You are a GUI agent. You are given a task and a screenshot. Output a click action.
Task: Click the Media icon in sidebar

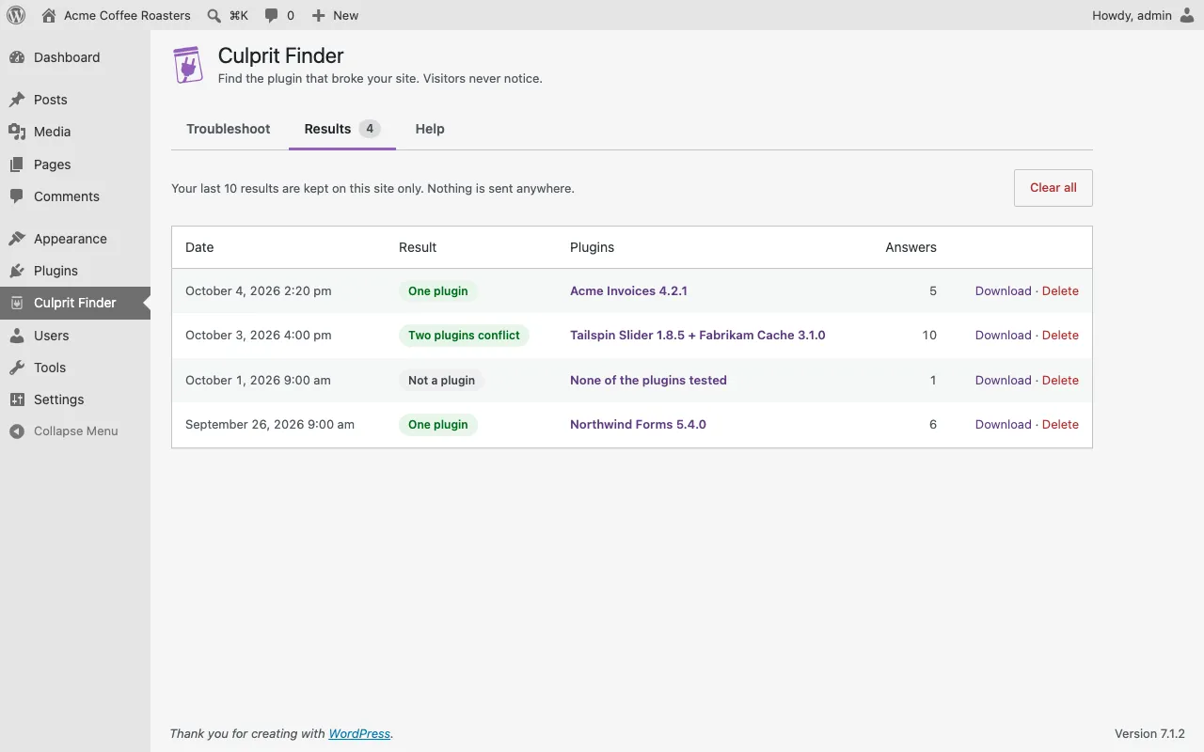pyautogui.click(x=17, y=132)
